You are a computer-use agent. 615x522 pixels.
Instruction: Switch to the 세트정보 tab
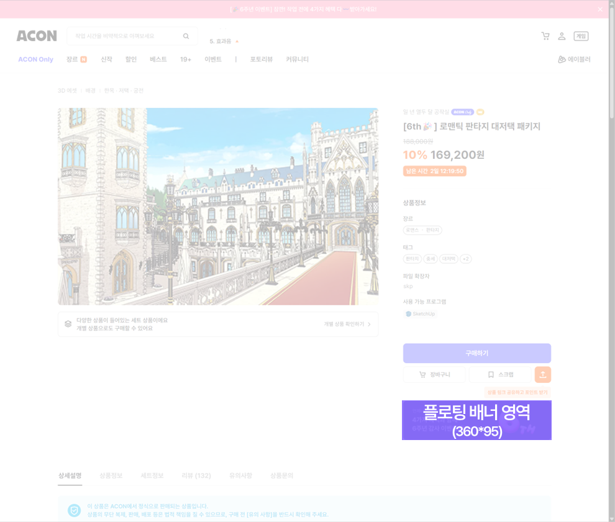152,475
